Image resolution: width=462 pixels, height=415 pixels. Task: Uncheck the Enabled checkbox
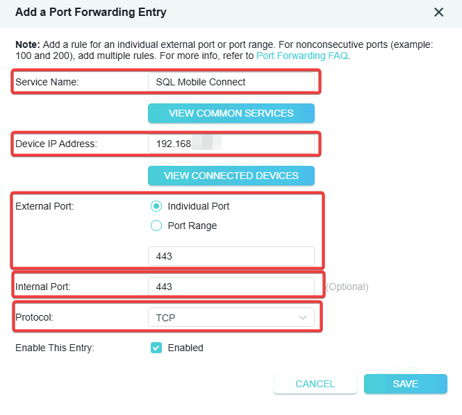tap(156, 348)
